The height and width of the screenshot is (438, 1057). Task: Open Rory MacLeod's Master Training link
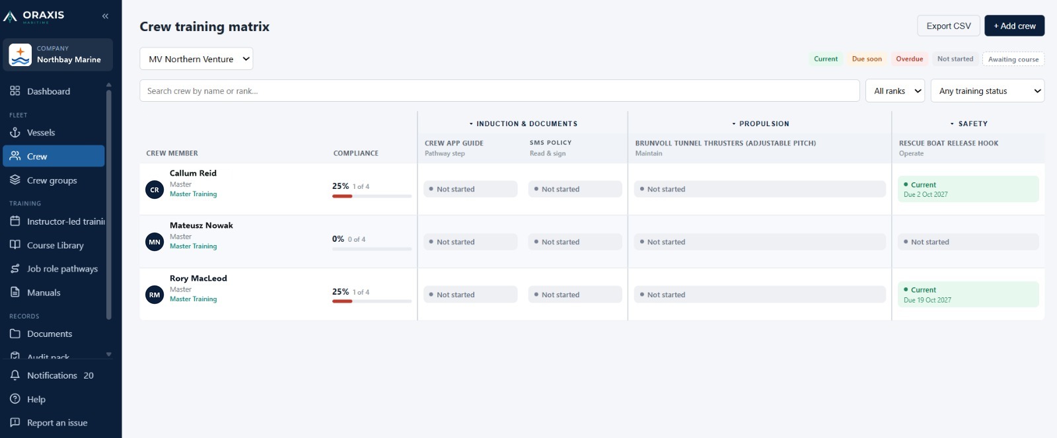click(x=193, y=299)
